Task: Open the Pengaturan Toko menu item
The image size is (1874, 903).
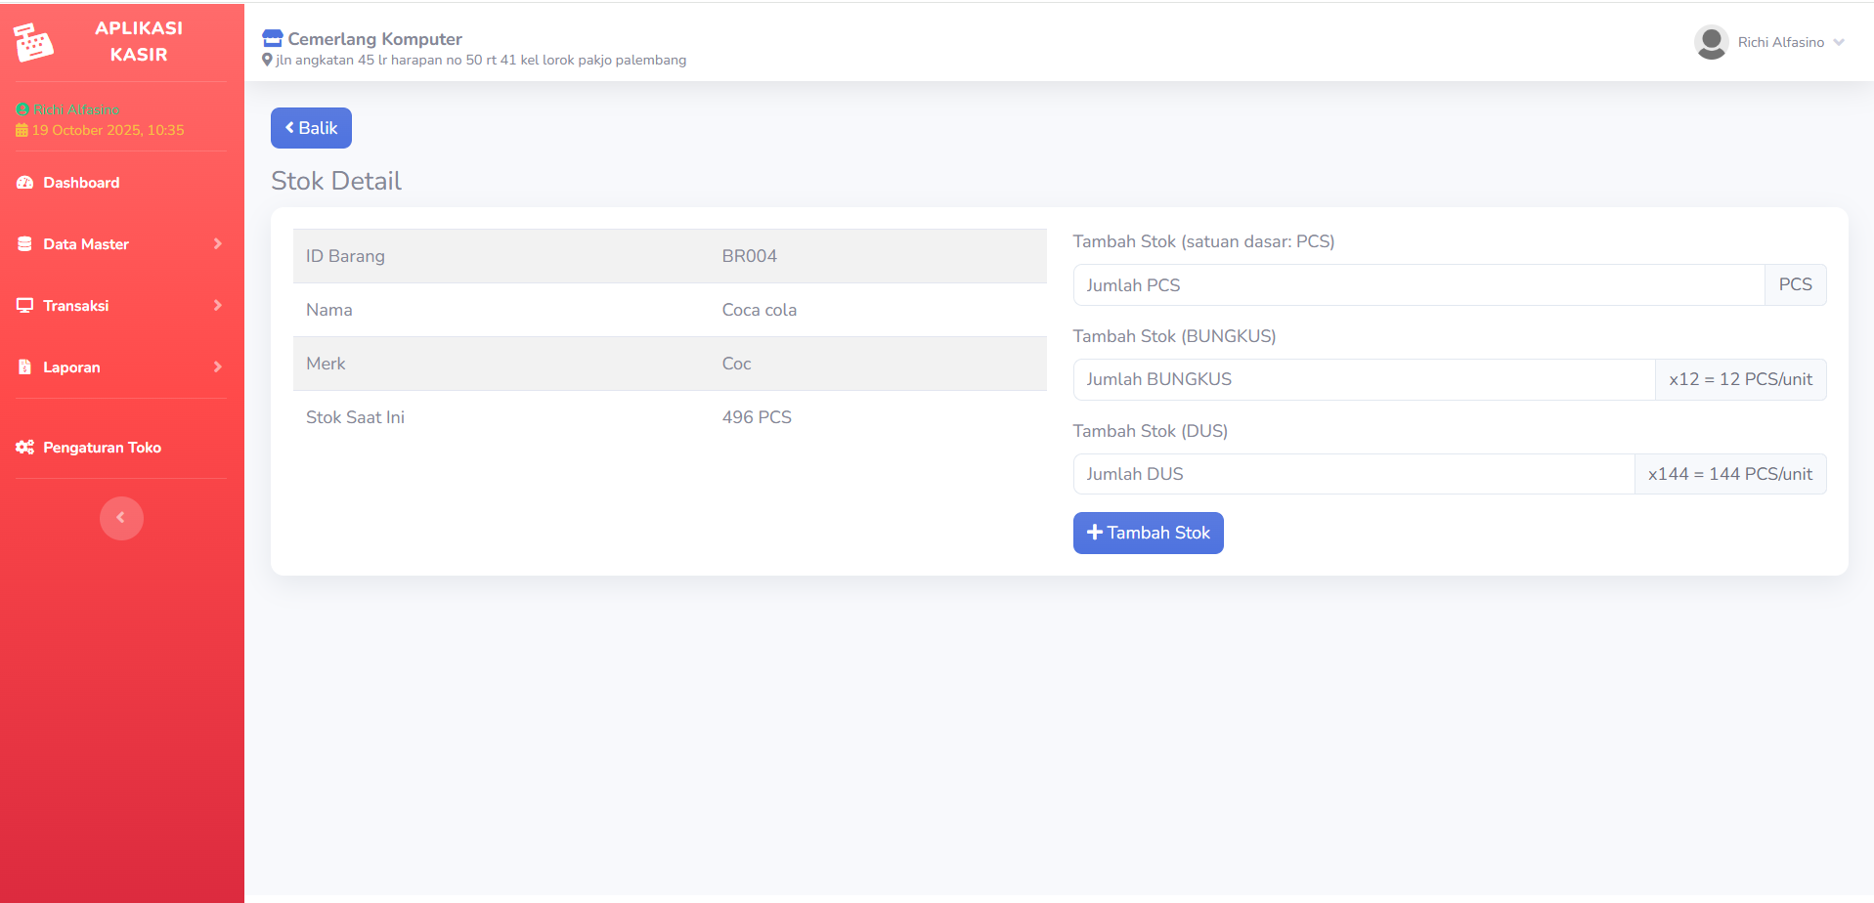Action: 103,448
